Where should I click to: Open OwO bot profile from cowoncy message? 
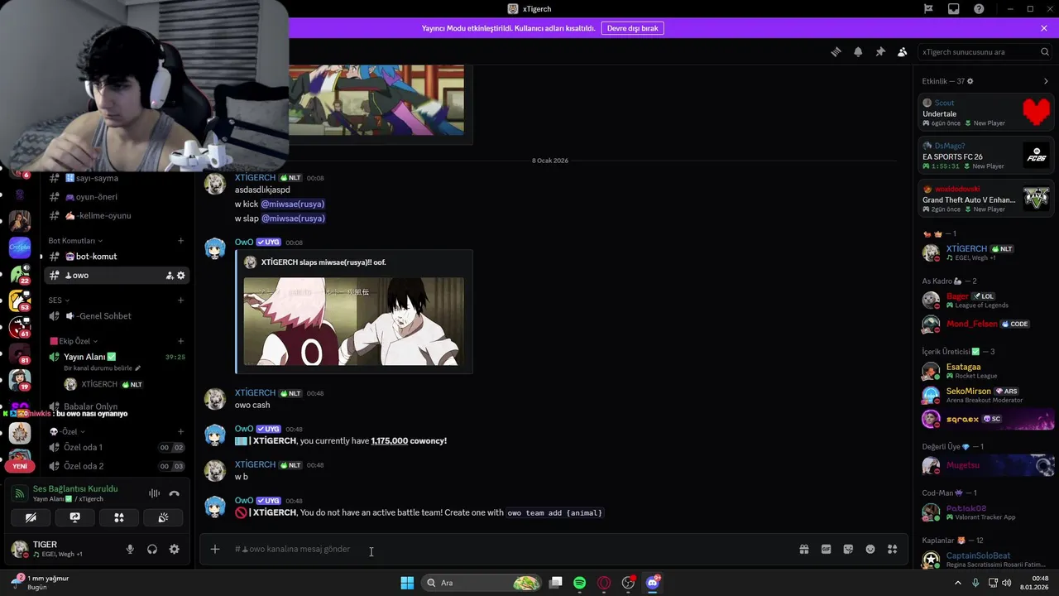244,429
